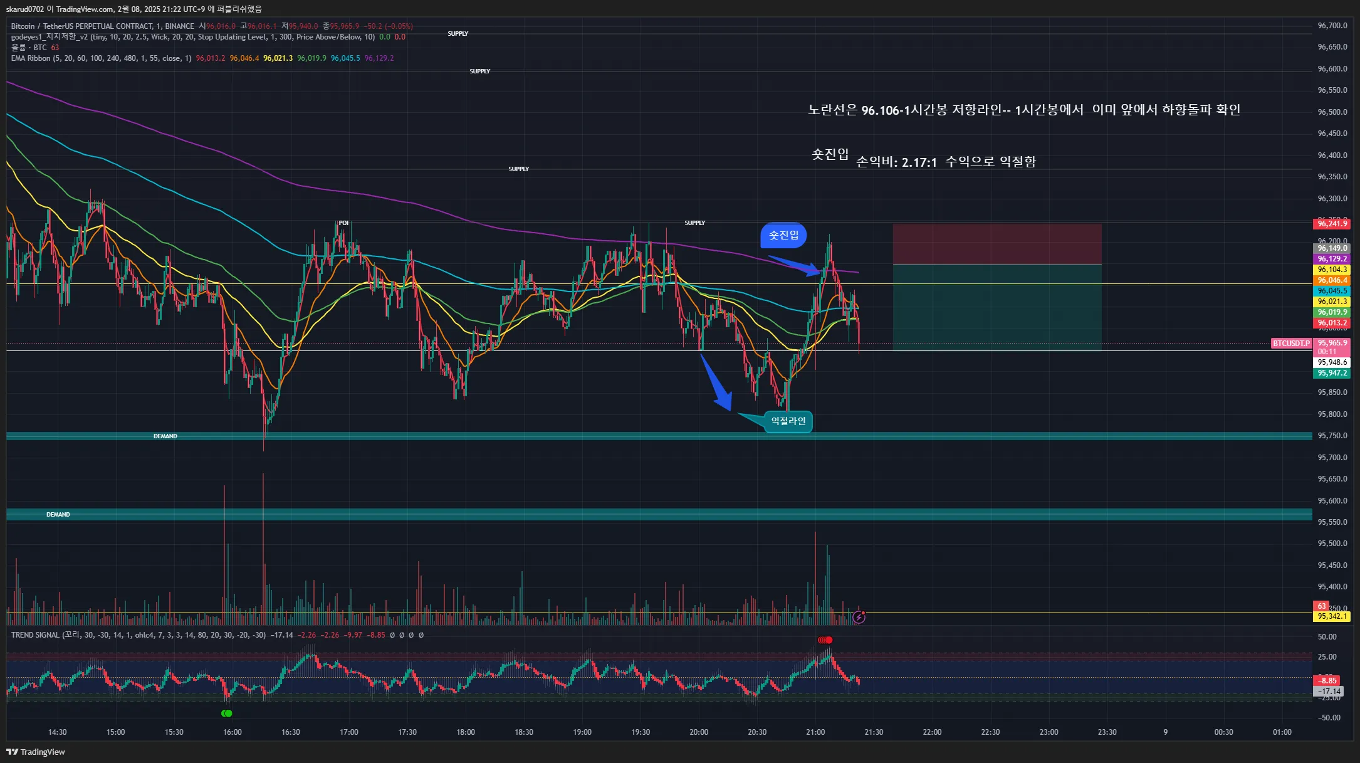Click the DEMAND label on the 95,550 zone
The height and width of the screenshot is (763, 1360).
58,515
